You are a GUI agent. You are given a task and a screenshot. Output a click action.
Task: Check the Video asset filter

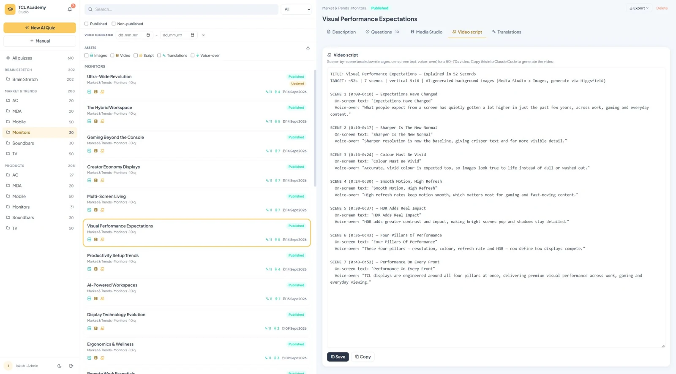(112, 55)
